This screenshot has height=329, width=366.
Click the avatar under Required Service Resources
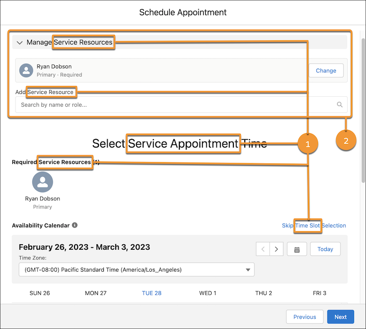(x=43, y=182)
